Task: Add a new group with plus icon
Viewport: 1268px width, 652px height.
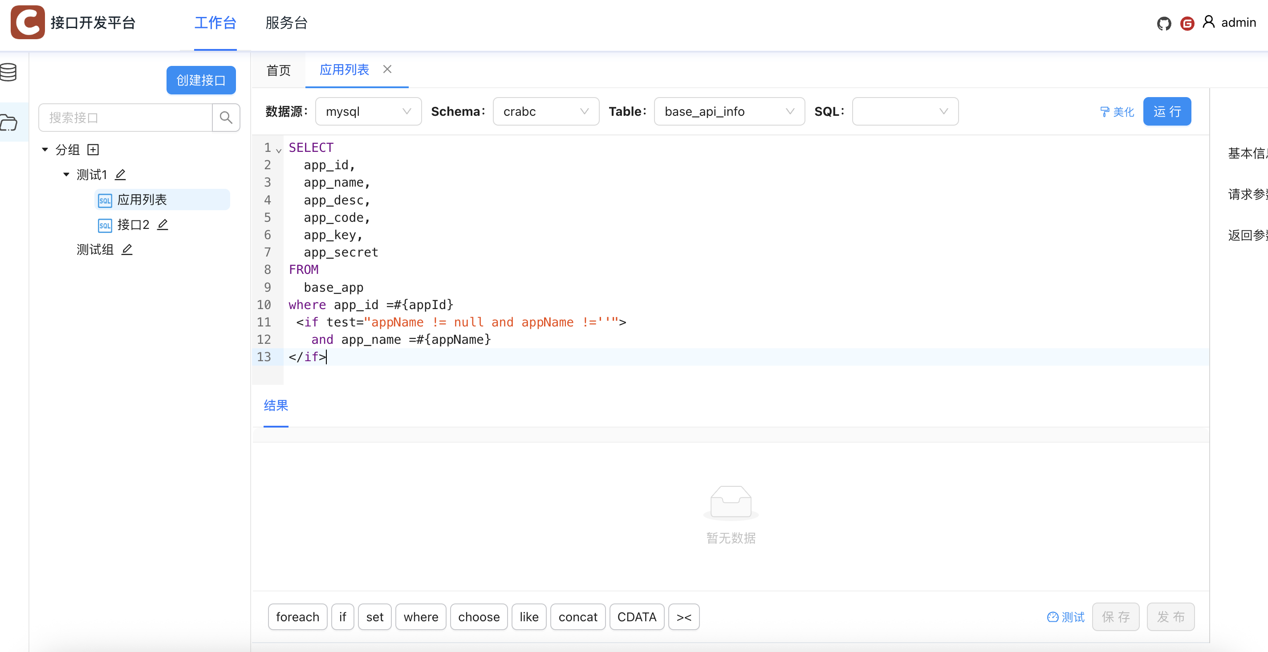Action: (93, 149)
